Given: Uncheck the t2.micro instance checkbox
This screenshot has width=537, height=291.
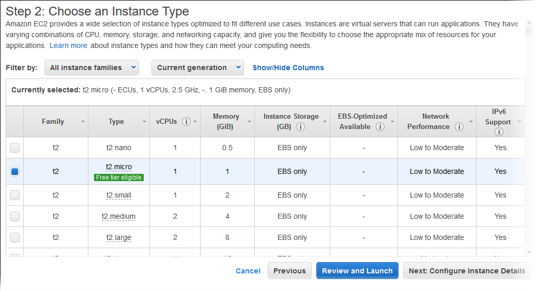Looking at the screenshot, I should click(15, 172).
